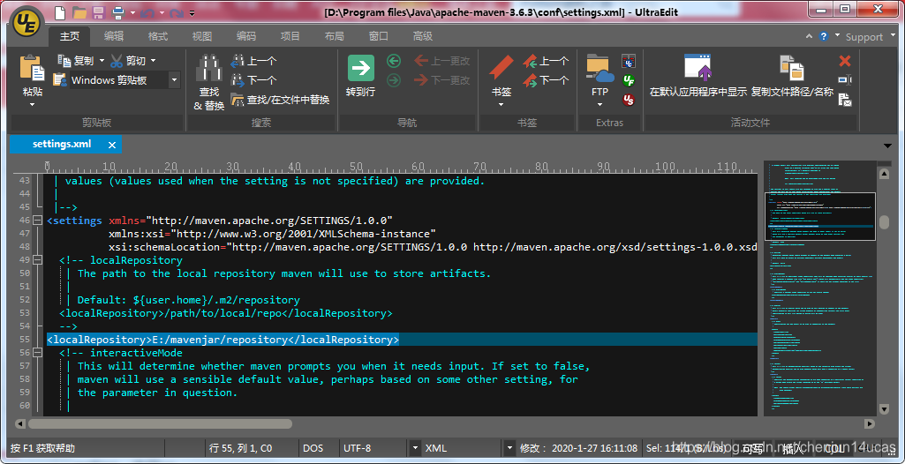Jump to 下一更改 next change
This screenshot has height=464, width=905.
coord(442,80)
